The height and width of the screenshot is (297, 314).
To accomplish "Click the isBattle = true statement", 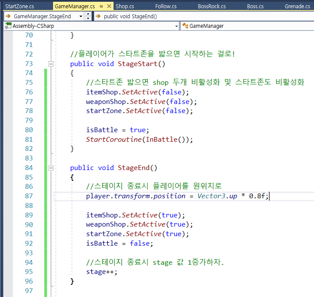I will 117,130.
